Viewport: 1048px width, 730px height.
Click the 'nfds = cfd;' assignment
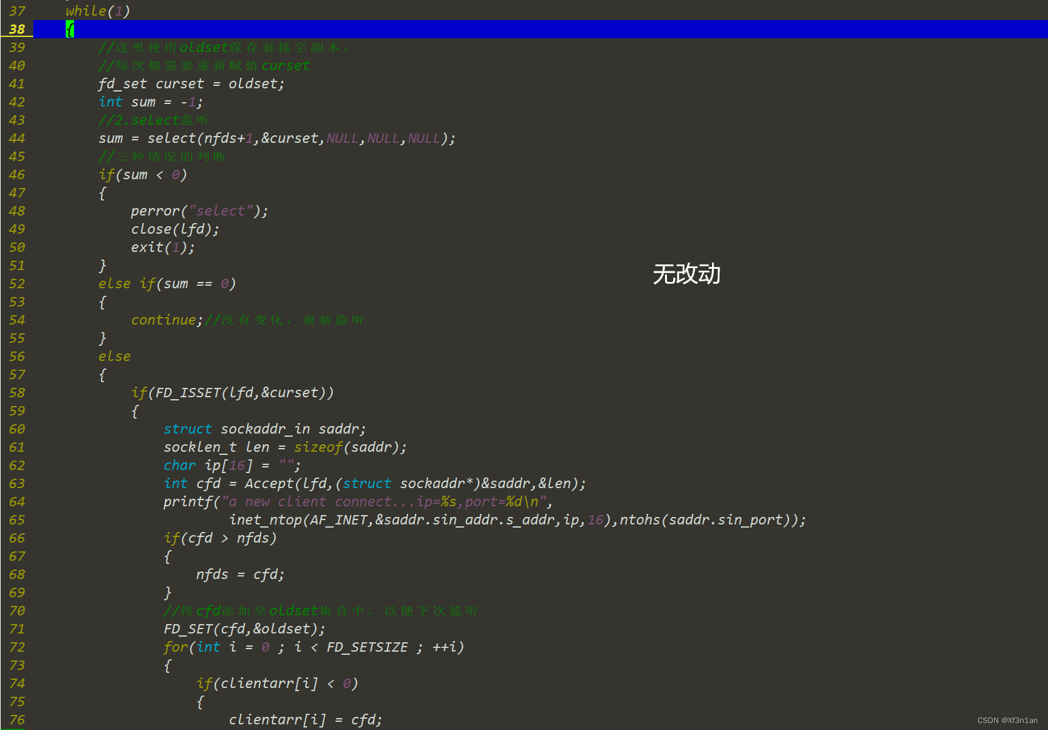240,575
